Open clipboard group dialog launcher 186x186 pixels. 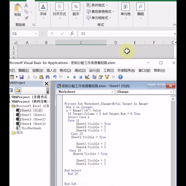point(33,25)
